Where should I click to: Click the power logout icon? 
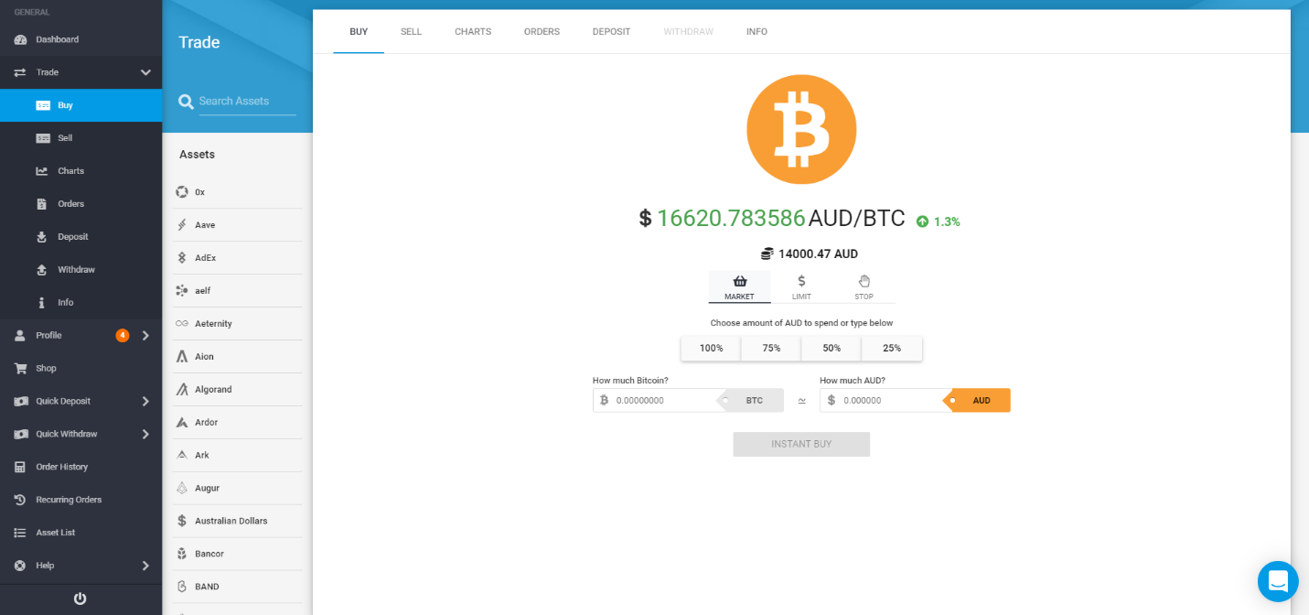[80, 599]
